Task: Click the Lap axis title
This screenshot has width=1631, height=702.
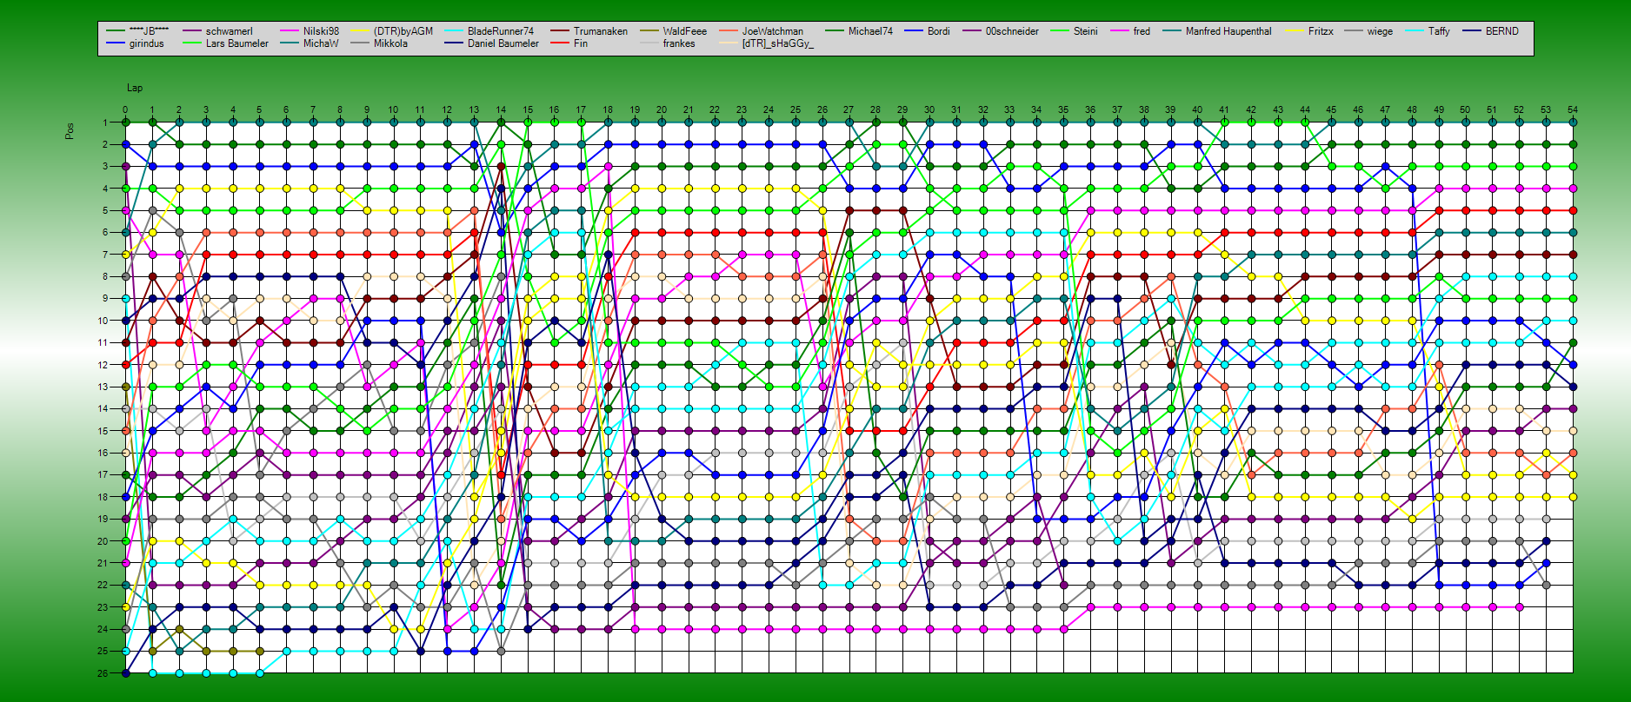Action: 135,88
